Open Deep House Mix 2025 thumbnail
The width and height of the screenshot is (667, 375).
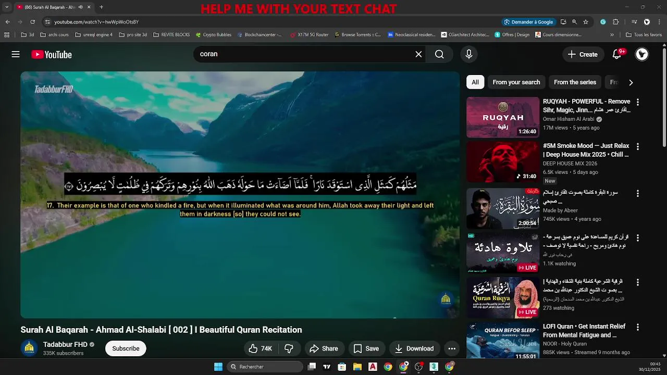pos(503,162)
